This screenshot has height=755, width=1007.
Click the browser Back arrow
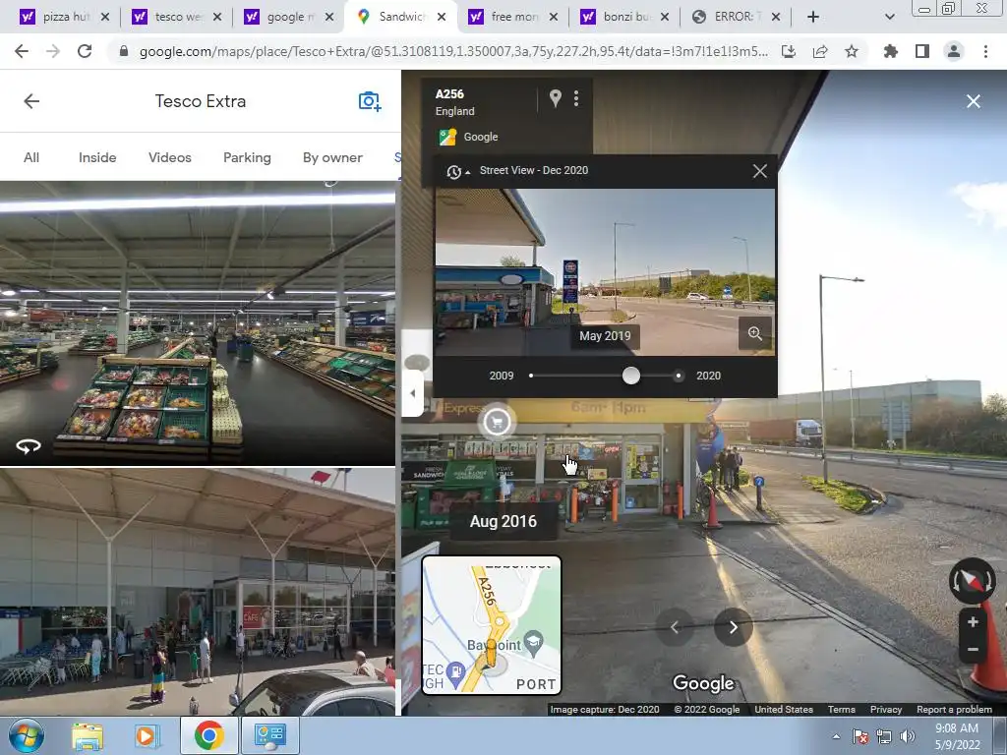click(x=22, y=51)
